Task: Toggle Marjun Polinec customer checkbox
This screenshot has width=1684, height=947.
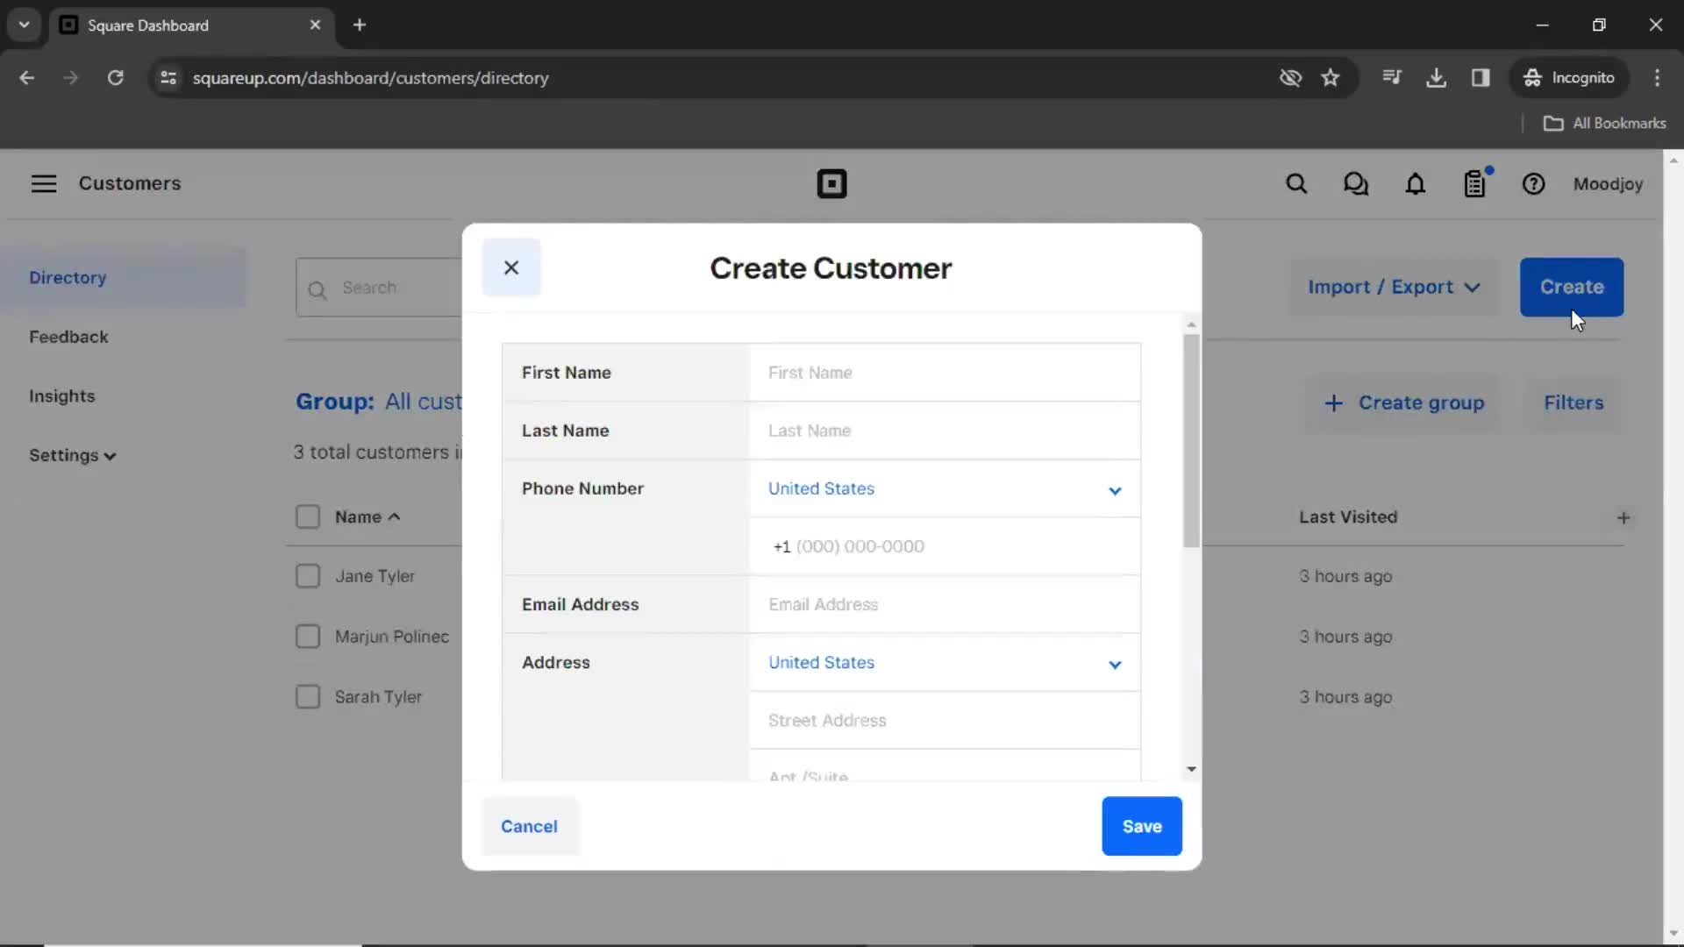Action: coord(308,636)
